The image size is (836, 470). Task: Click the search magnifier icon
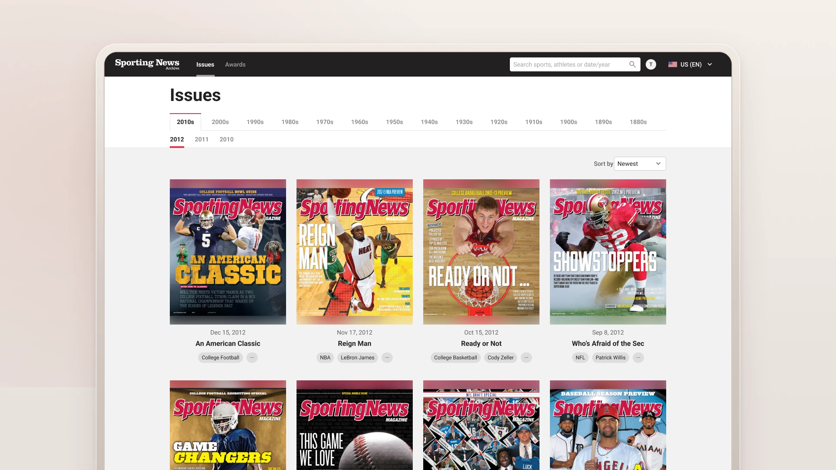pos(632,64)
